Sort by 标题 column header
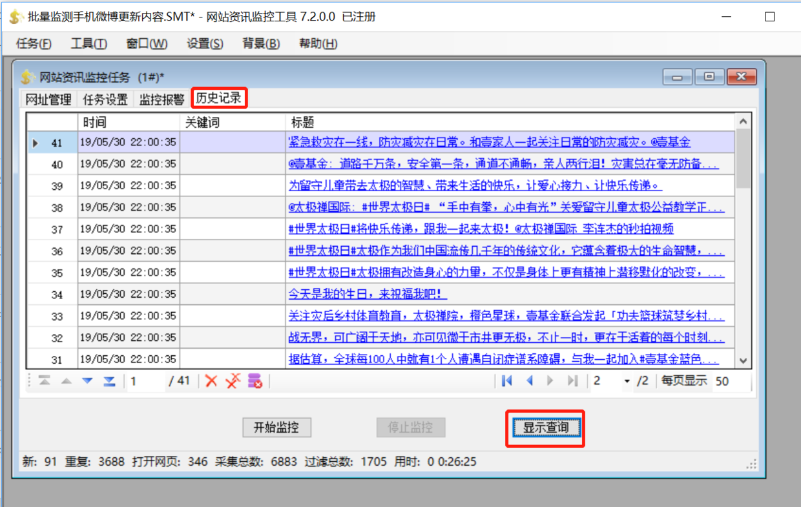This screenshot has height=507, width=801. (510, 122)
